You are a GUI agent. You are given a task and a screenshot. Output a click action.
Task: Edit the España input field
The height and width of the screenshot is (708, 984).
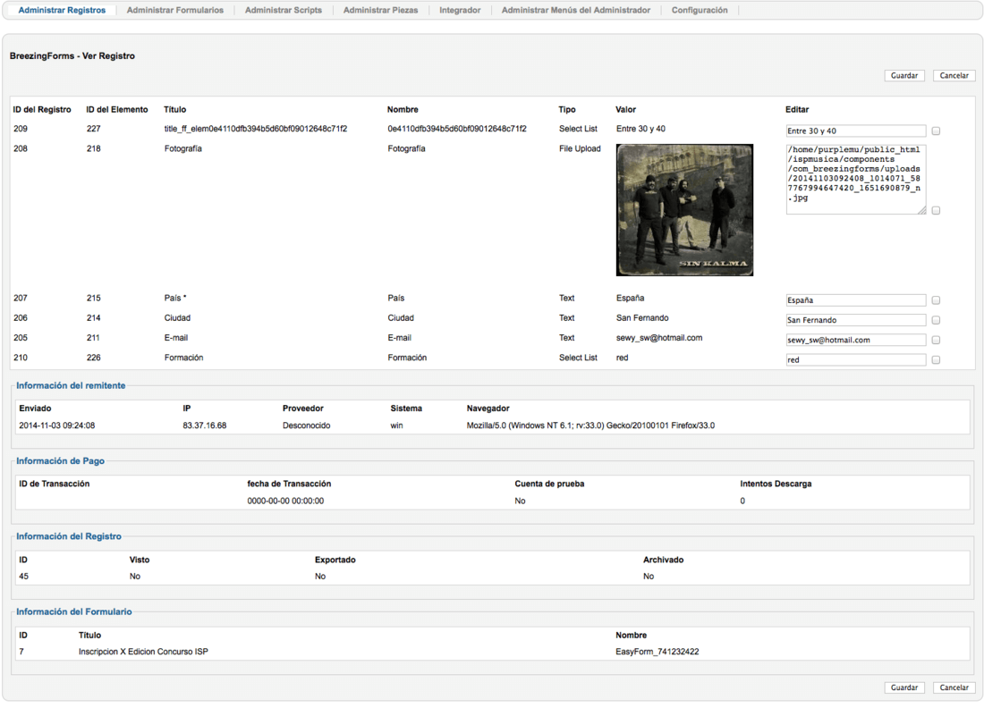point(856,300)
